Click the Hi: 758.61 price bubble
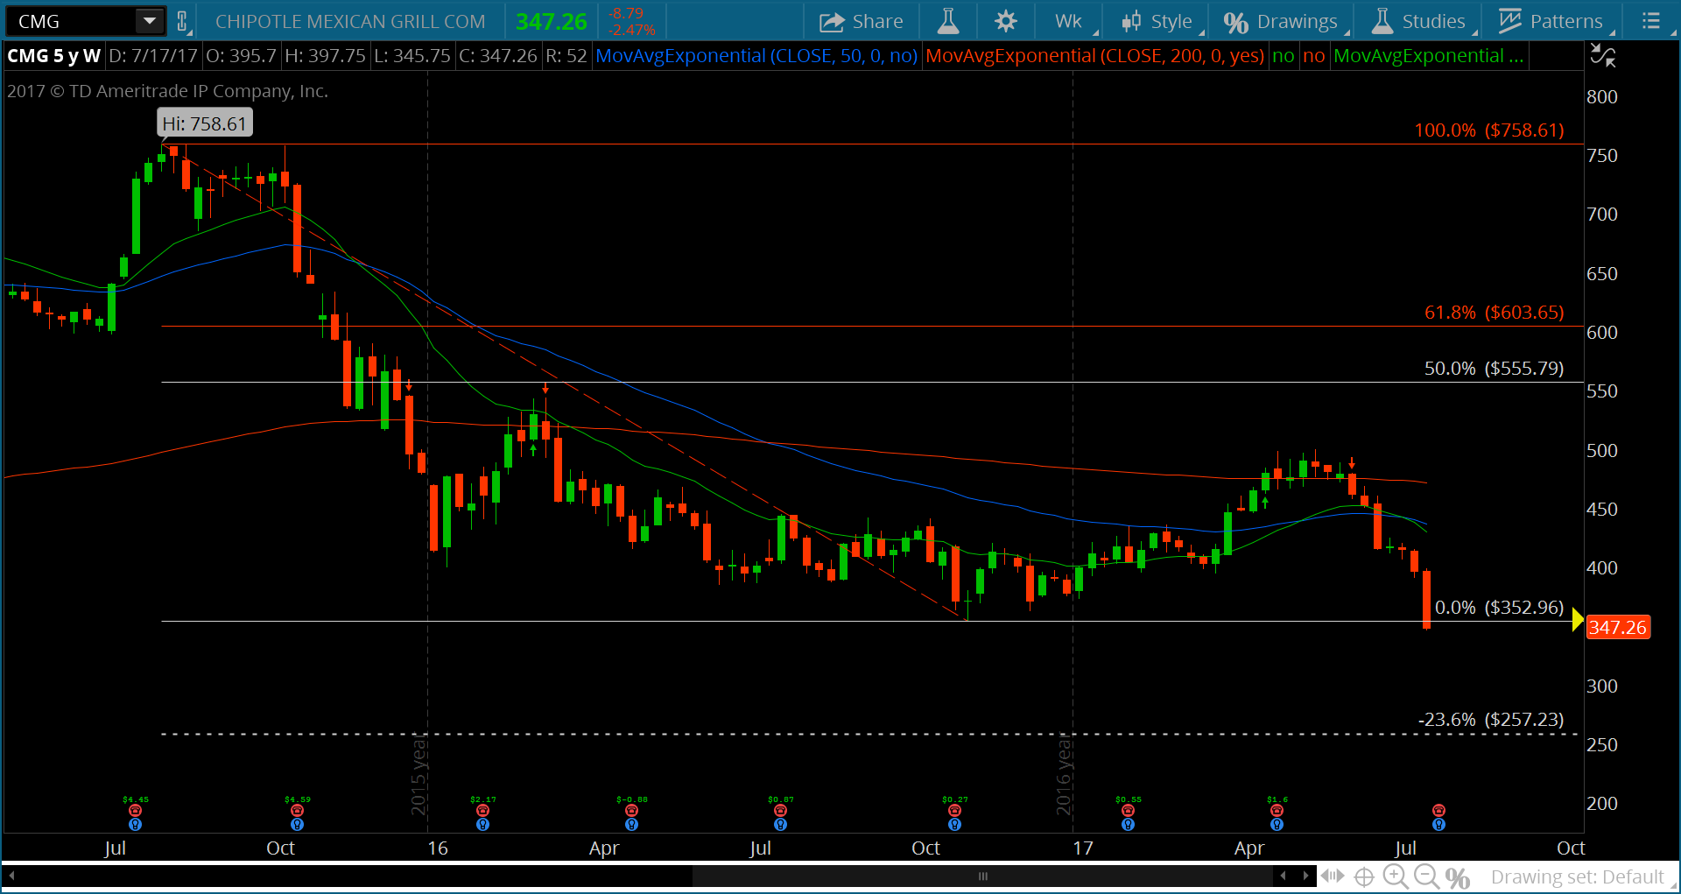 pyautogui.click(x=205, y=123)
